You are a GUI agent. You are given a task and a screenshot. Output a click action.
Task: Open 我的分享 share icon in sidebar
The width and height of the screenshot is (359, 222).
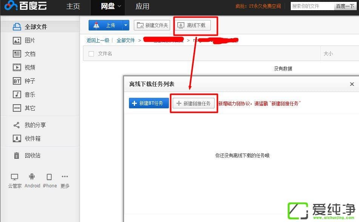click(x=17, y=125)
